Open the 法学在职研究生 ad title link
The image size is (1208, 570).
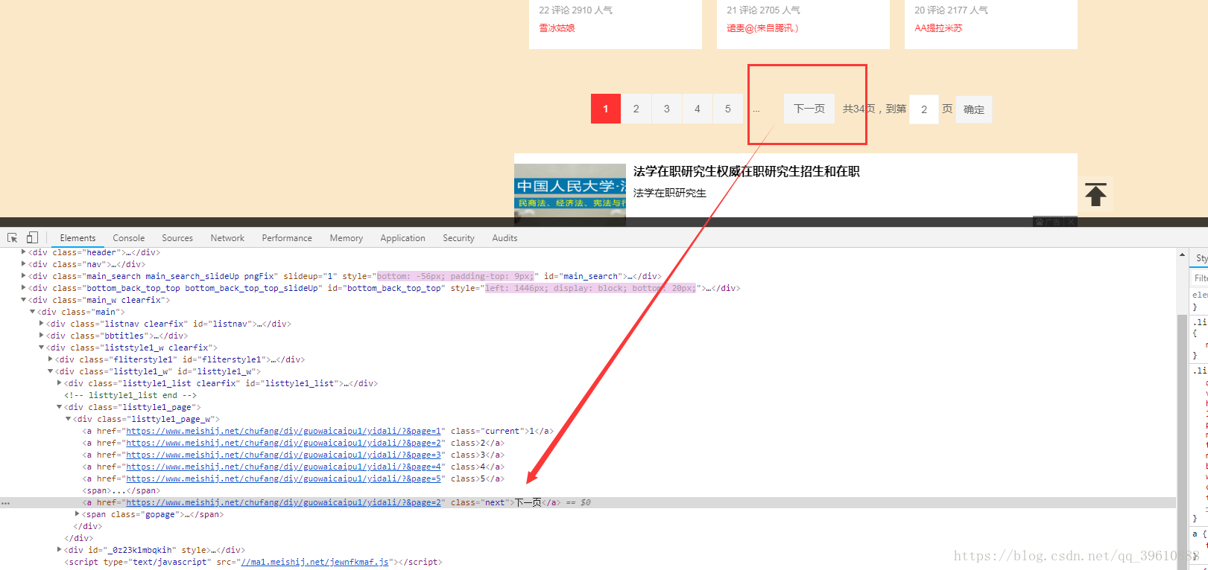pos(746,172)
